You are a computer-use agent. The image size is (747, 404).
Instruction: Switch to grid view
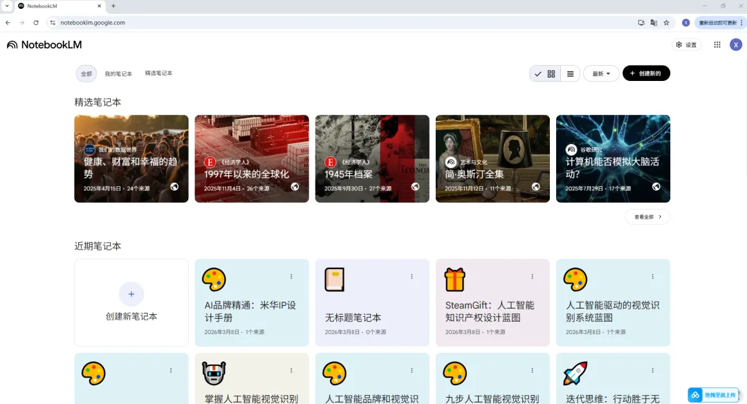(x=545, y=74)
